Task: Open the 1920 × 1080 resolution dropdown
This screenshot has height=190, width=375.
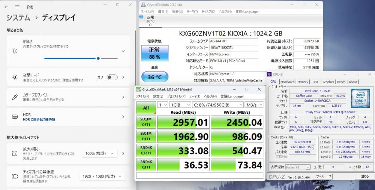Action: point(102,177)
